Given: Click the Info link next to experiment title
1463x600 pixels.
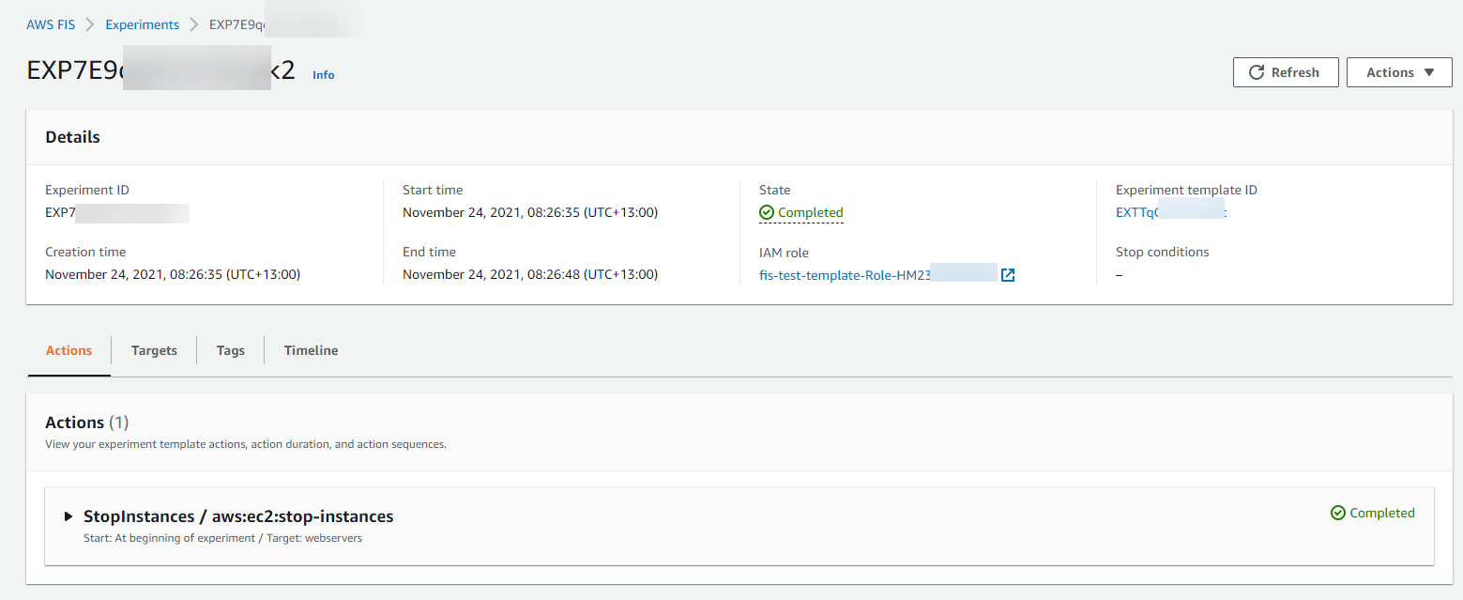Looking at the screenshot, I should tap(323, 75).
